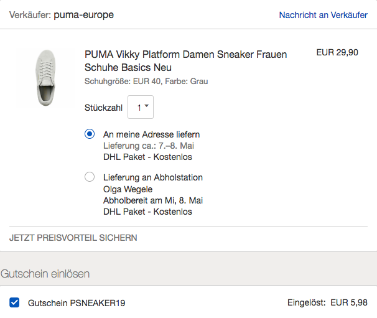Screen dimensions: 377x318
Task: Click the EUR 29,90 item price
Action: point(337,52)
